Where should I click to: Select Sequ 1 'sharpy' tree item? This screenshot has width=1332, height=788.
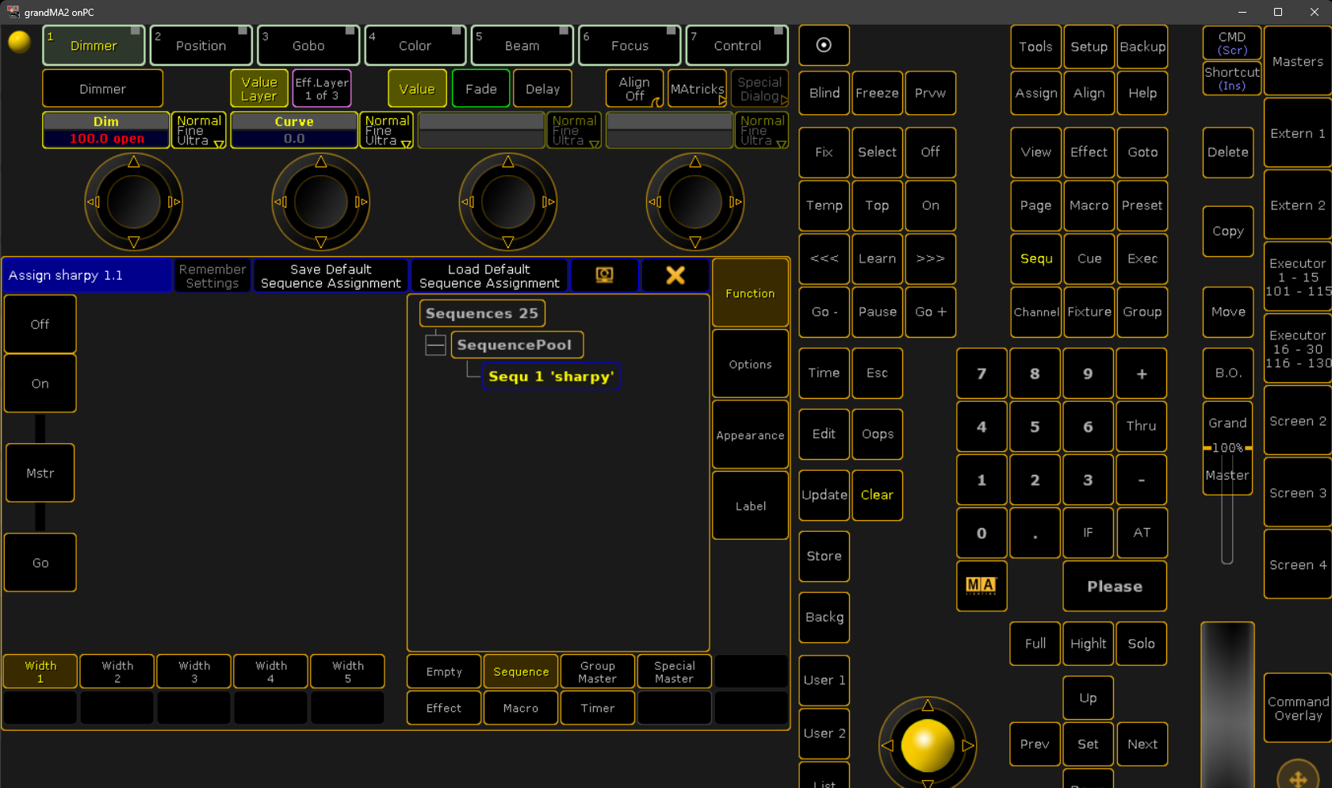tap(551, 377)
